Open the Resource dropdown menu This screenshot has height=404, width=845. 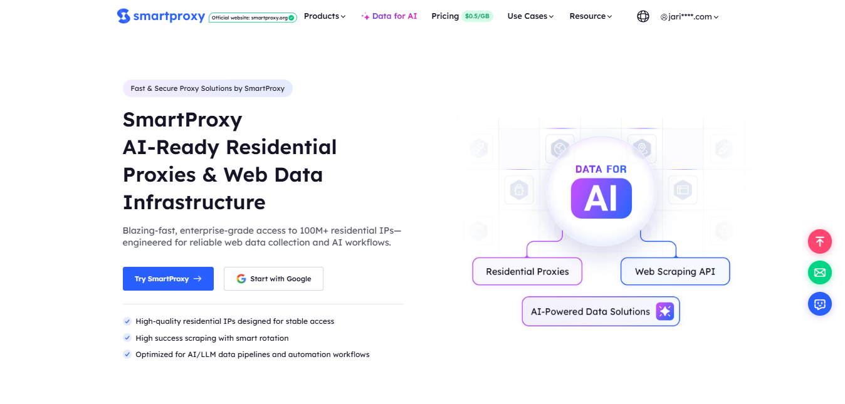tap(590, 16)
